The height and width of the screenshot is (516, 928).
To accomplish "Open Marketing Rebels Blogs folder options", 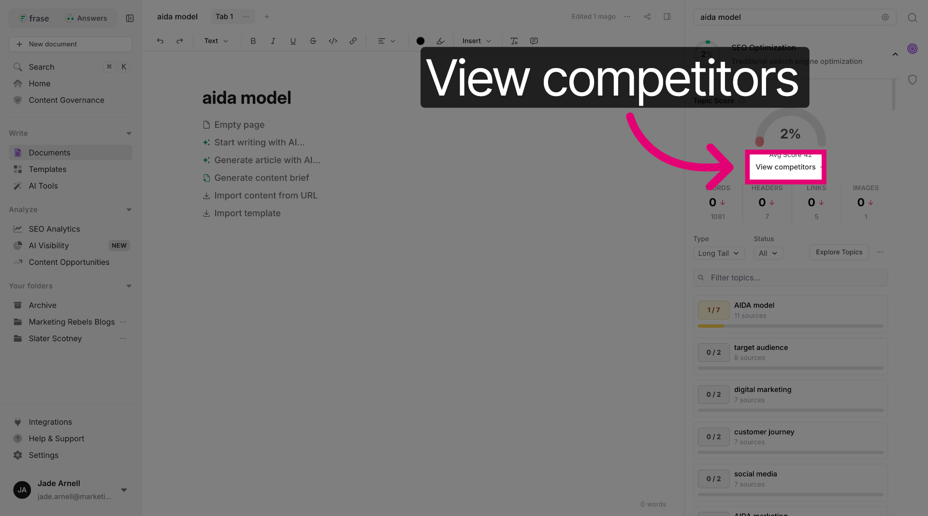I will point(123,322).
